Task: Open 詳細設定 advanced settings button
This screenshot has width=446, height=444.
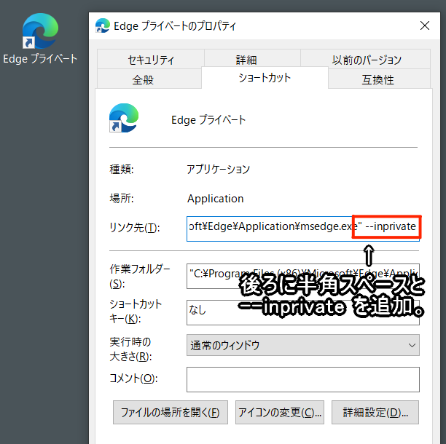Action: point(375,413)
